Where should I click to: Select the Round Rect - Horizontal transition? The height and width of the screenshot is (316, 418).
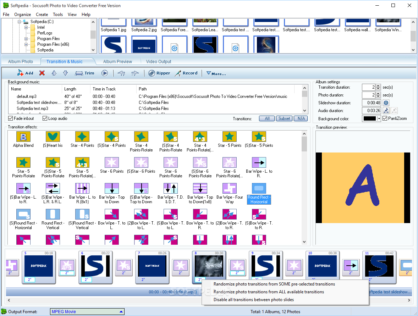coord(259,193)
